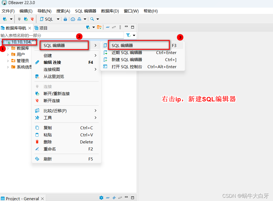Collapse all tree nodes with collapse icon
Screen dimensions: 273x201
108,27
